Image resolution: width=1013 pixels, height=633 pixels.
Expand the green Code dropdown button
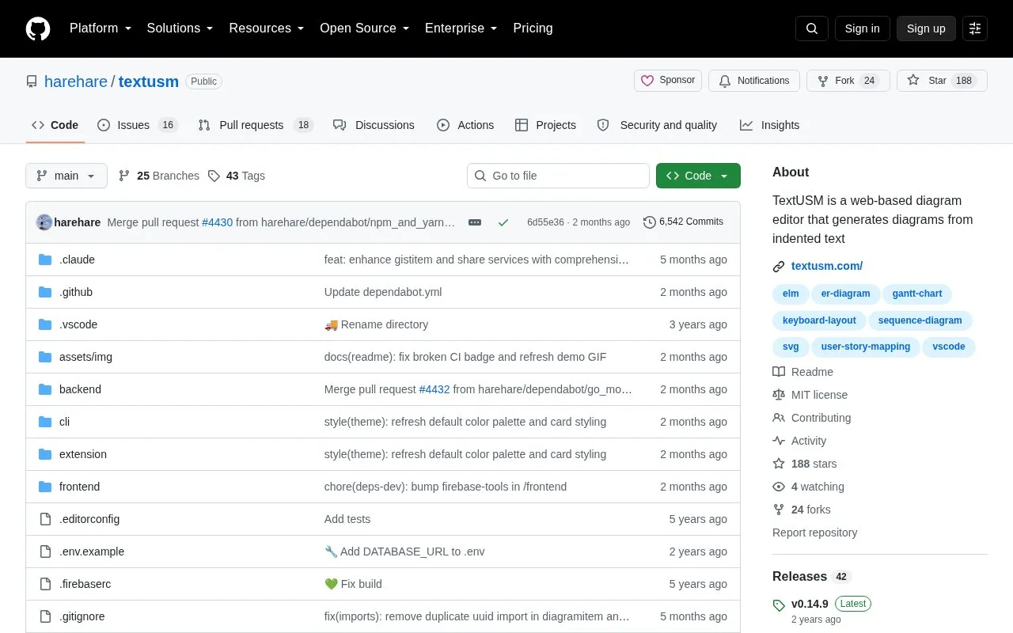[x=698, y=176]
